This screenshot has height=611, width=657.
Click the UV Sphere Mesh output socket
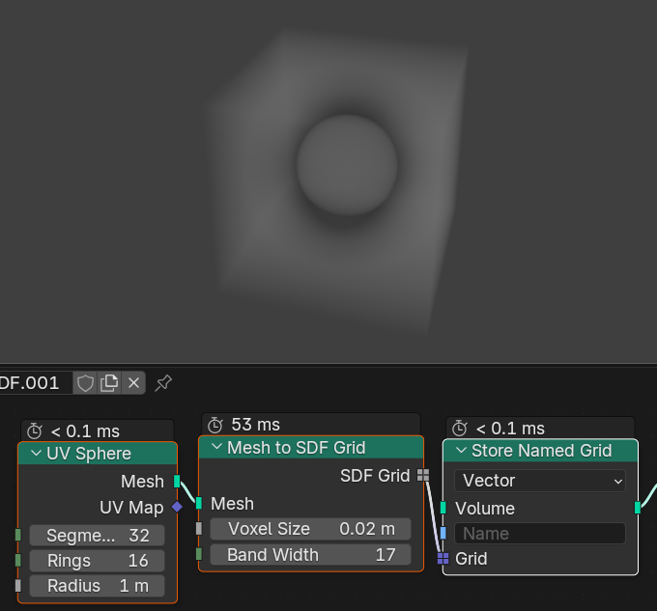tap(177, 482)
